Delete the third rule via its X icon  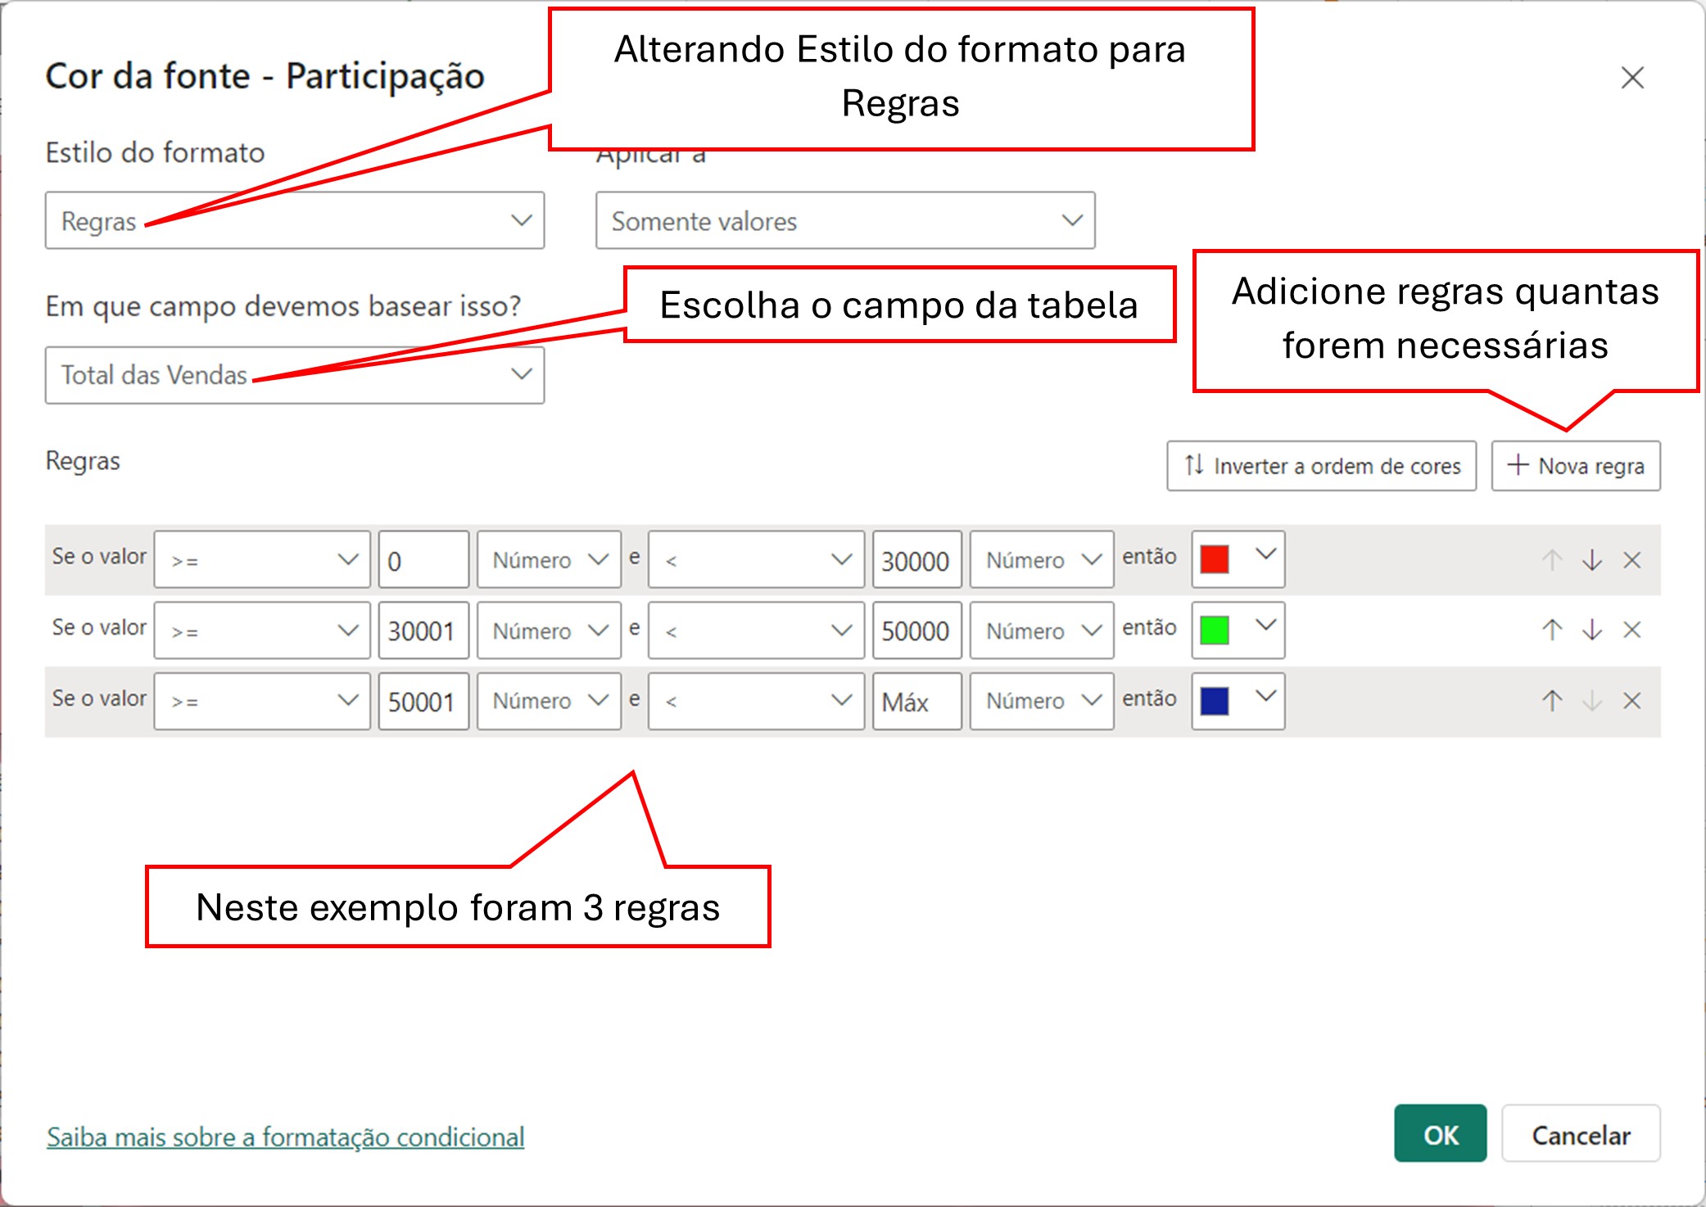pyautogui.click(x=1632, y=701)
